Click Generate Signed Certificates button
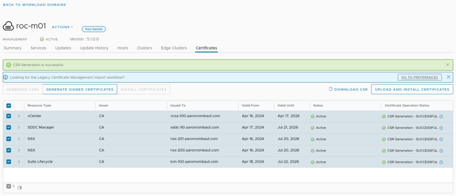Viewport: 456px width, 196px height. [80, 89]
